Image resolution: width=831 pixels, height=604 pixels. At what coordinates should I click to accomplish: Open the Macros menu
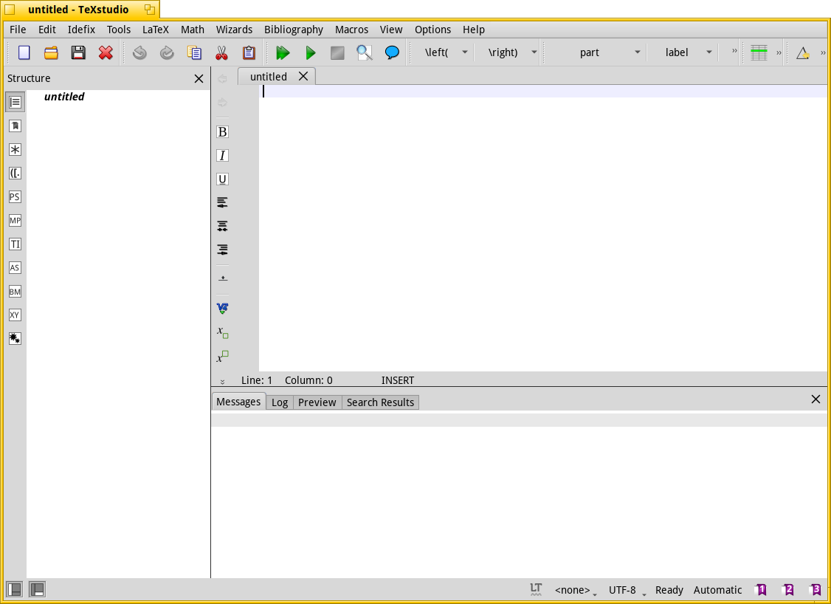pos(351,30)
